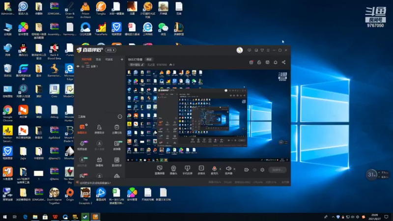Screen dimensions: 393x221
Task: Open the gift box icon with the red dot
Action: point(251,62)
